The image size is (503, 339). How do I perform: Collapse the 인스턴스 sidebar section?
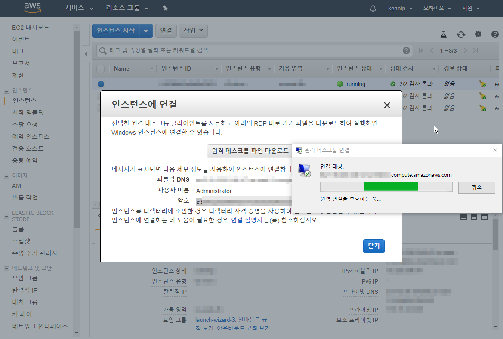6,91
